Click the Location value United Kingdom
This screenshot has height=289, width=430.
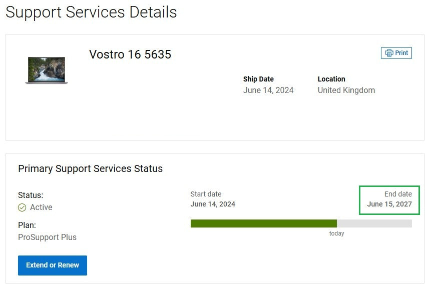(x=346, y=90)
